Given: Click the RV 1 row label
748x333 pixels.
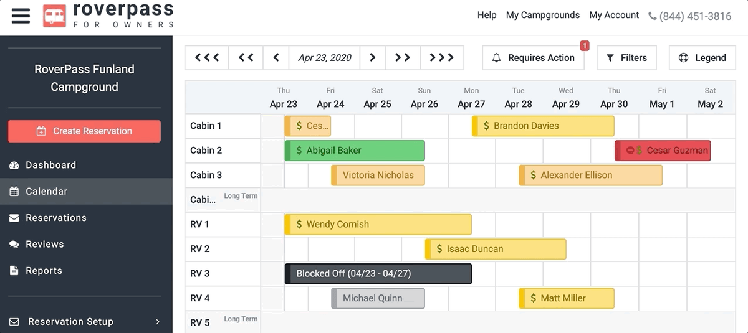Looking at the screenshot, I should click(199, 224).
